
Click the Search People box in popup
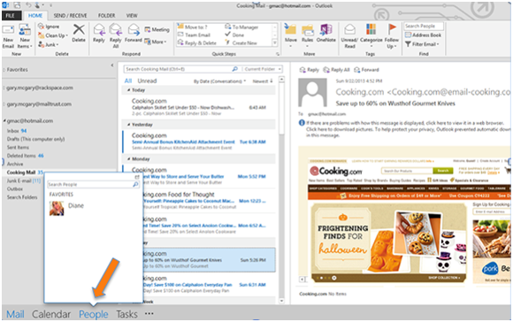pyautogui.click(x=93, y=185)
